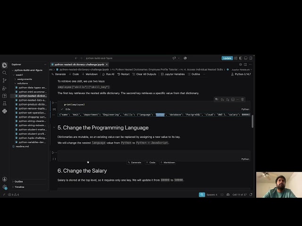Execute cell and below using cell toolbar icon
The width and height of the screenshot is (302, 226).
pyautogui.click(x=227, y=99)
